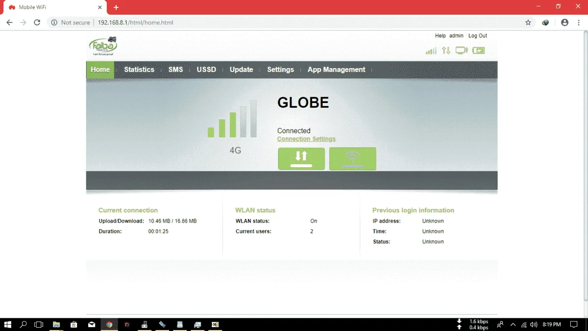Click the Help link

coord(441,36)
